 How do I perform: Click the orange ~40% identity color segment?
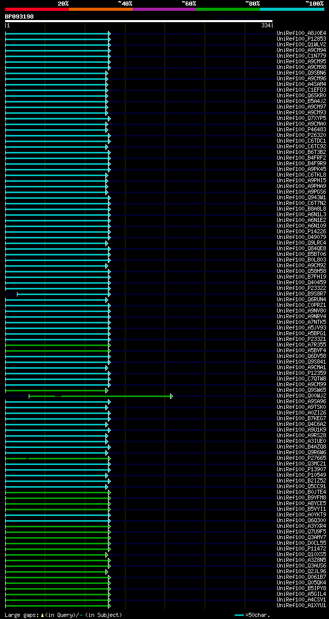pos(101,9)
